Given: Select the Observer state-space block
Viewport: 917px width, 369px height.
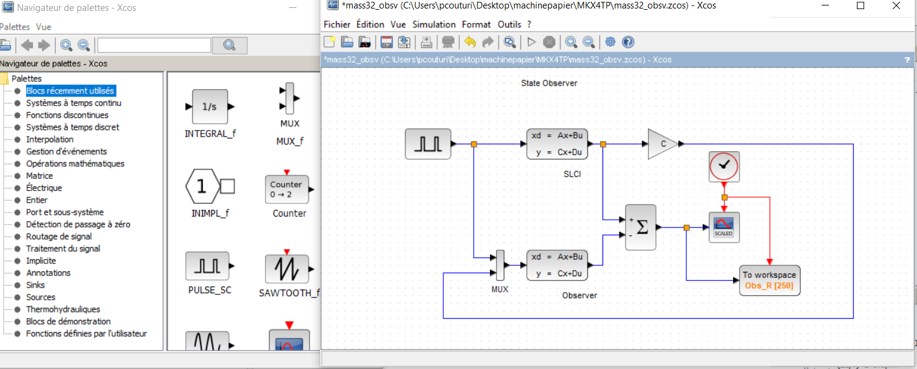Looking at the screenshot, I should click(557, 265).
